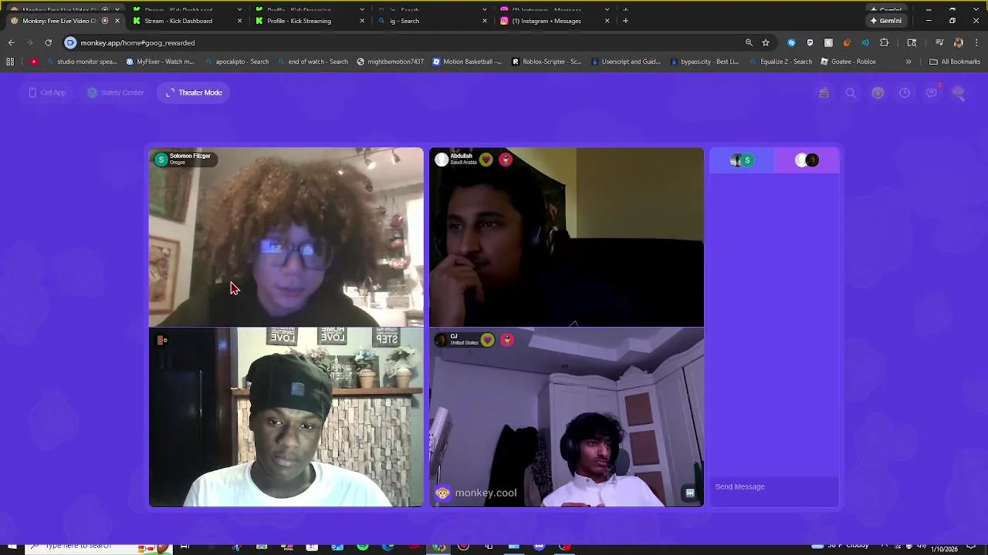Toggle Theater Mode
This screenshot has height=555, width=988.
click(x=194, y=92)
